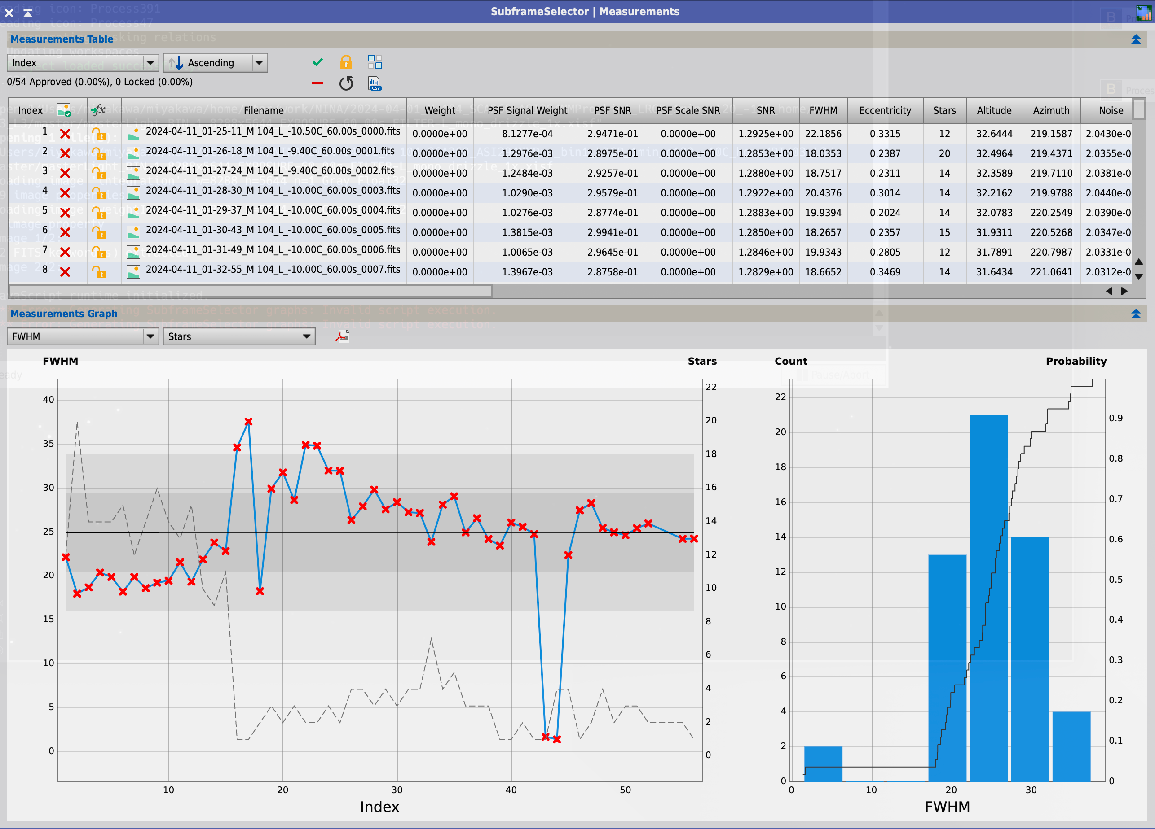Click the Eccentricity column header
This screenshot has height=829, width=1155.
tap(885, 110)
